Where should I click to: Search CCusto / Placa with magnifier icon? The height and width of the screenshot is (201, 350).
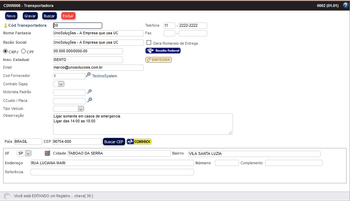(x=90, y=100)
